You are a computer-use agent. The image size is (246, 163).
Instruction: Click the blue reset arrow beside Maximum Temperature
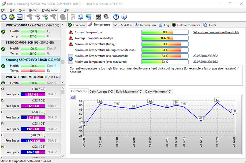[70, 58]
